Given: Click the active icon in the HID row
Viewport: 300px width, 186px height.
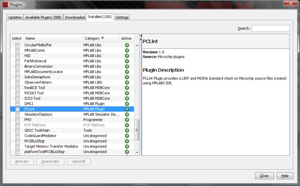Looking at the screenshot, I should tap(127, 55).
